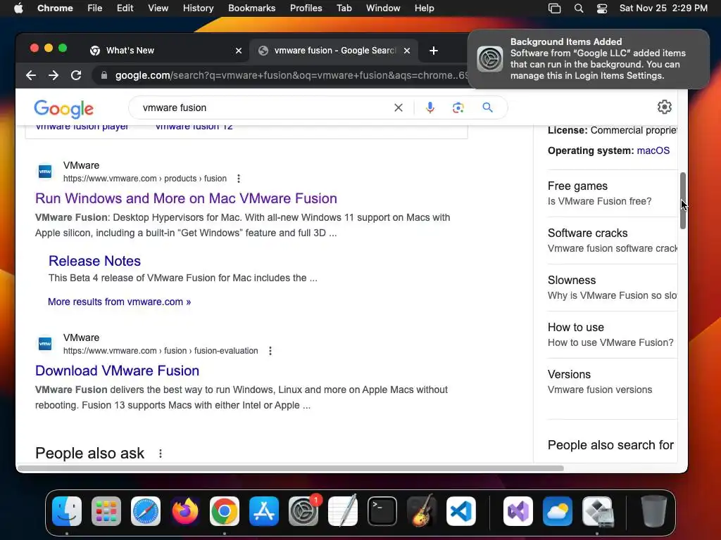
Task: Open the Trash in the Dock
Action: click(653, 511)
